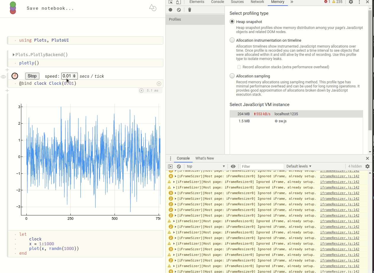Click the live expression eye icon in console
The width and height of the screenshot is (374, 273).
[233, 166]
